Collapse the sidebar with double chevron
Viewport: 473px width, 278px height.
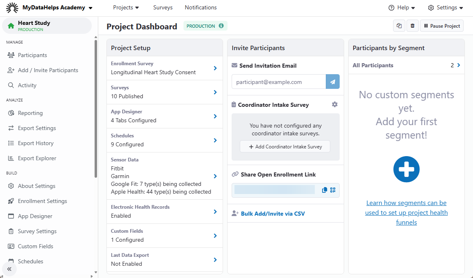tap(9, 269)
